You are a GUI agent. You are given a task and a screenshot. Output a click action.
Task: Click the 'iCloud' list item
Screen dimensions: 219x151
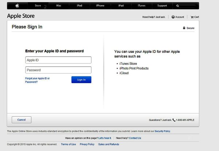click(124, 73)
